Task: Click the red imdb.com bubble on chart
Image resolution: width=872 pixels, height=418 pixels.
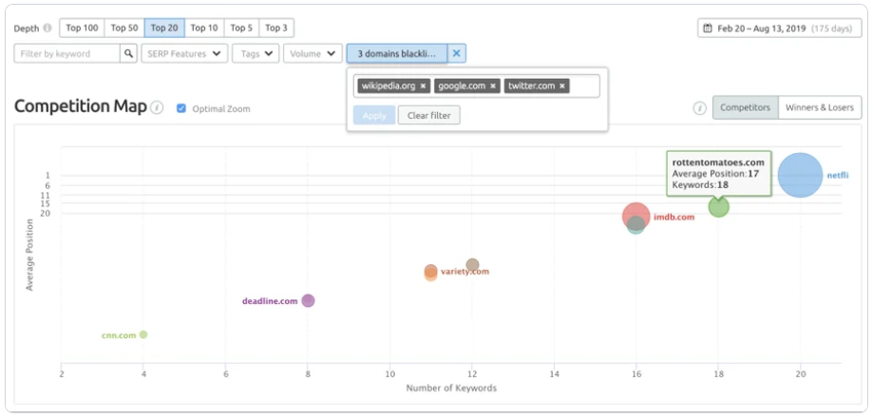Action: click(x=635, y=217)
